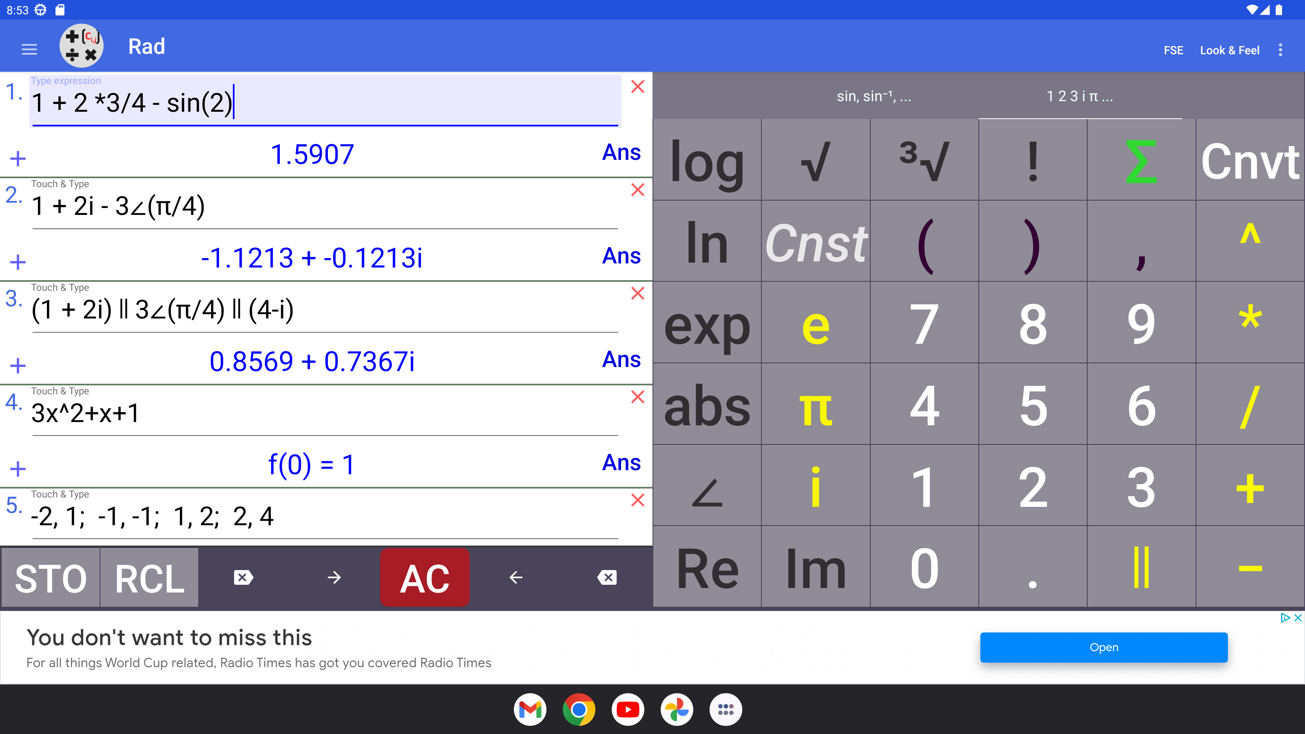Viewport: 1305px width, 734px height.
Task: Tap the cube root key
Action: [925, 160]
